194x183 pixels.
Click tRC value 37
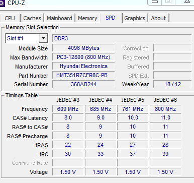click(x=133, y=154)
